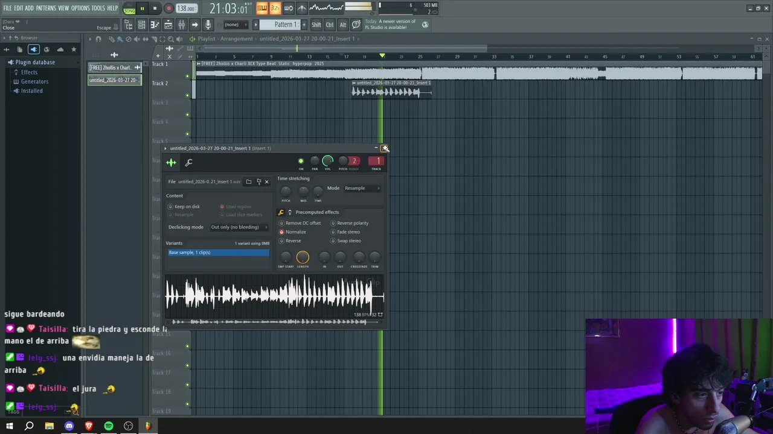Open the Piano roll toolbar icon
This screenshot has width=773, height=434.
pyautogui.click(x=155, y=25)
